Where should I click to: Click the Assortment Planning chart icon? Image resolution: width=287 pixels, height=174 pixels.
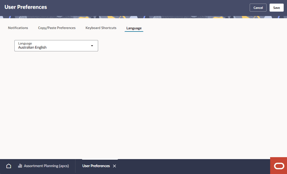[x=20, y=166]
